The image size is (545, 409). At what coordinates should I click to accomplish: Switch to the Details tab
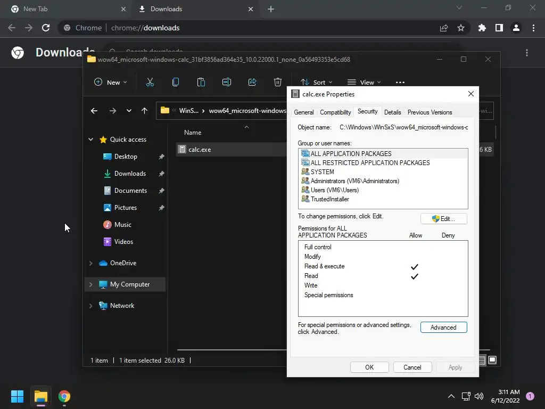point(392,112)
